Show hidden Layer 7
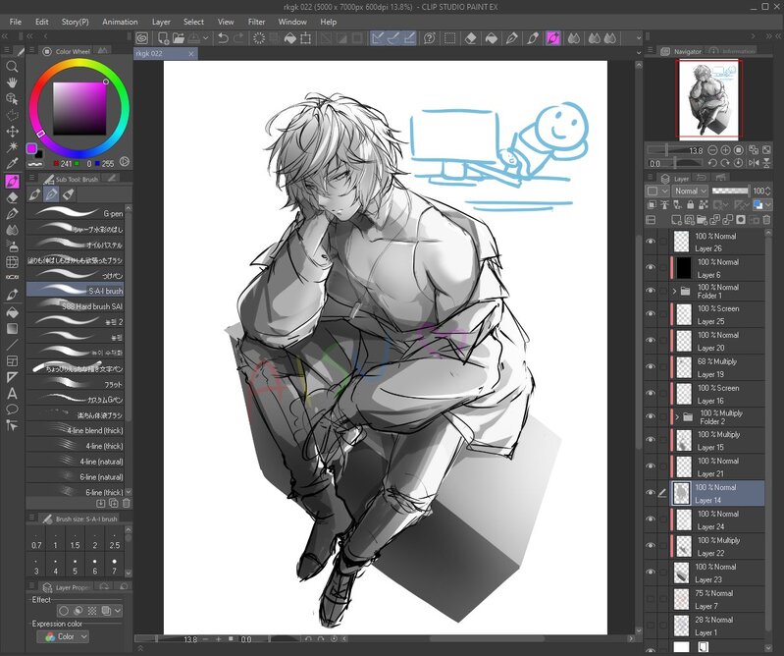 click(651, 599)
